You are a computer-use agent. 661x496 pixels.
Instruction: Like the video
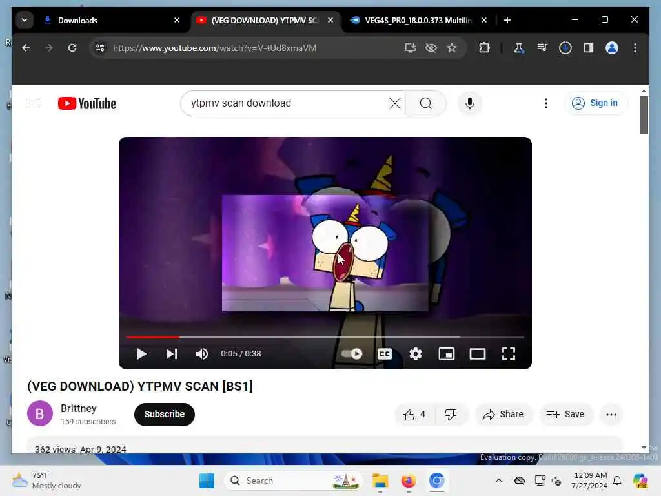[414, 415]
